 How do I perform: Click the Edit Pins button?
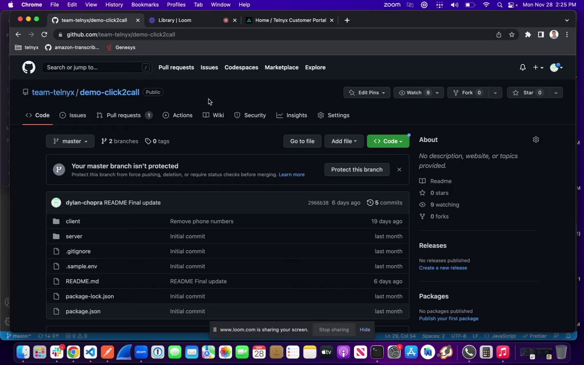(x=367, y=93)
